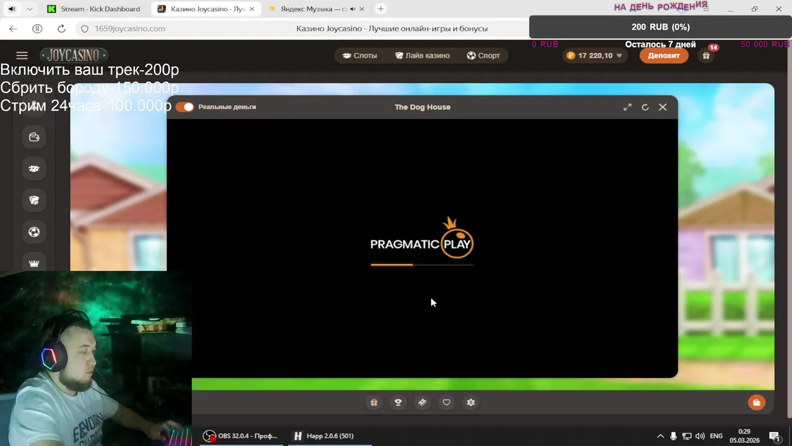Open the Slots menu item
792x446 pixels.
359,56
